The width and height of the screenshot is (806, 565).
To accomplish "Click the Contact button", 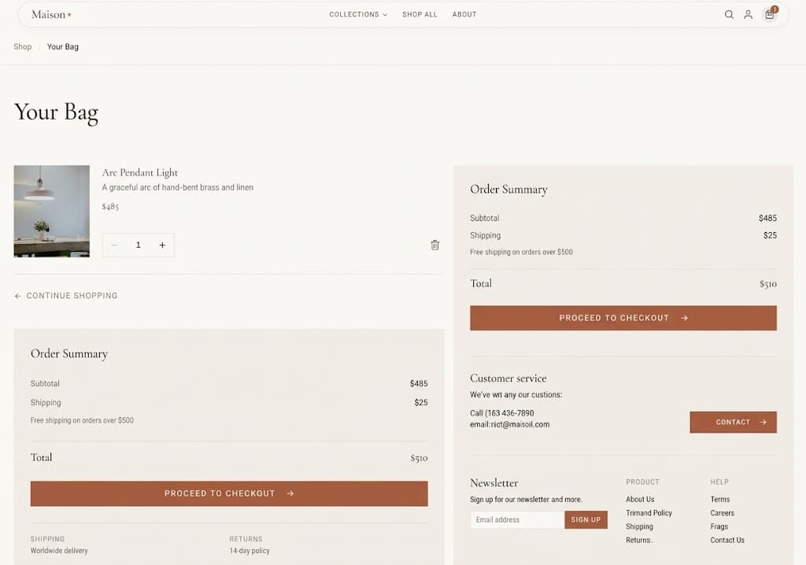I will 733,422.
